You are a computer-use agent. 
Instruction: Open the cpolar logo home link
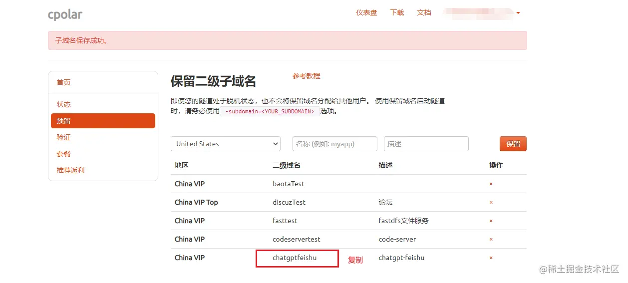pyautogui.click(x=65, y=14)
